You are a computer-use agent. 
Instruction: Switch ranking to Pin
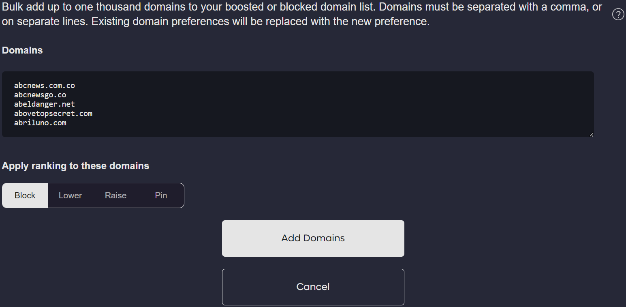pyautogui.click(x=161, y=195)
